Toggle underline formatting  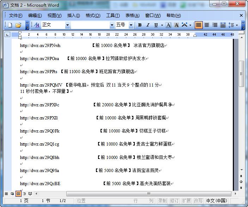(x=156, y=25)
